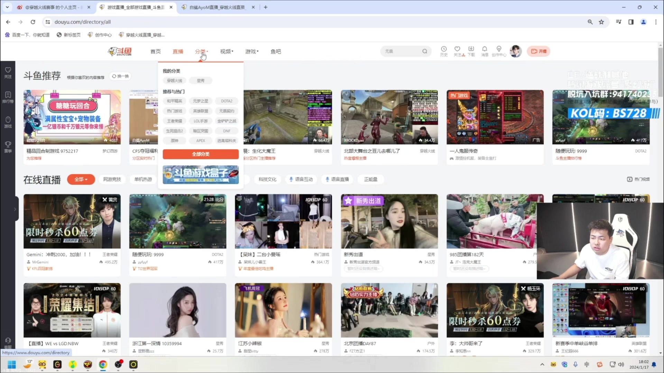Click the volume icon in system tray

pos(621,364)
